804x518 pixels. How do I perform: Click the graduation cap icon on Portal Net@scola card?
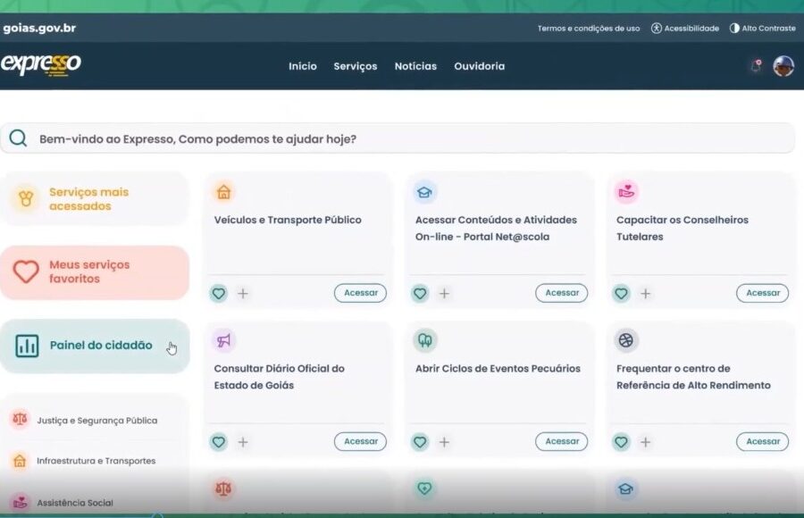tap(424, 192)
